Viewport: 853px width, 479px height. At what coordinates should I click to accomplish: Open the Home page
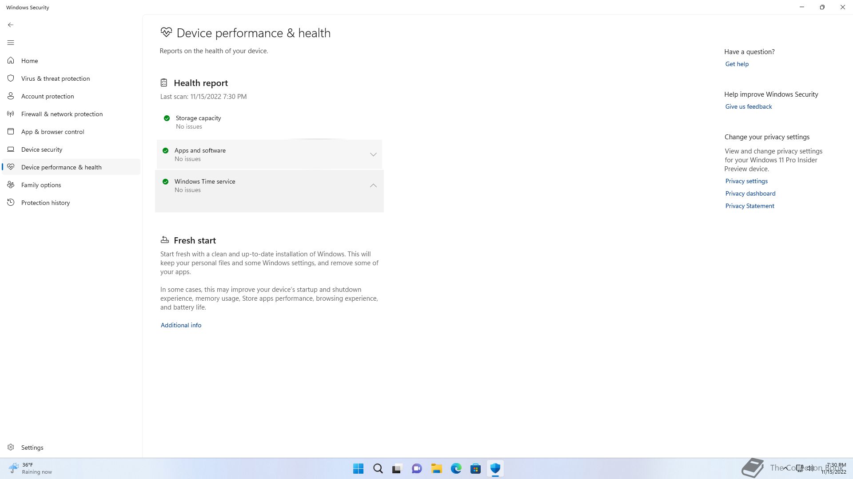(71, 60)
